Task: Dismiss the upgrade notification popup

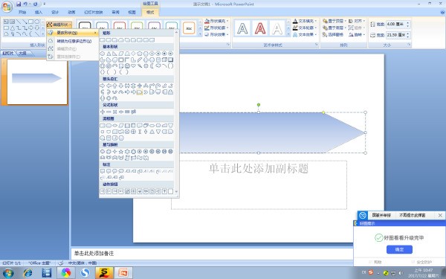Action: 440,215
